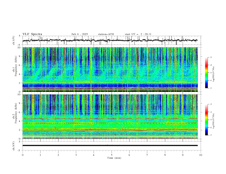Click the "7" tick on the time axis
226x174 pixels.
click(147, 155)
